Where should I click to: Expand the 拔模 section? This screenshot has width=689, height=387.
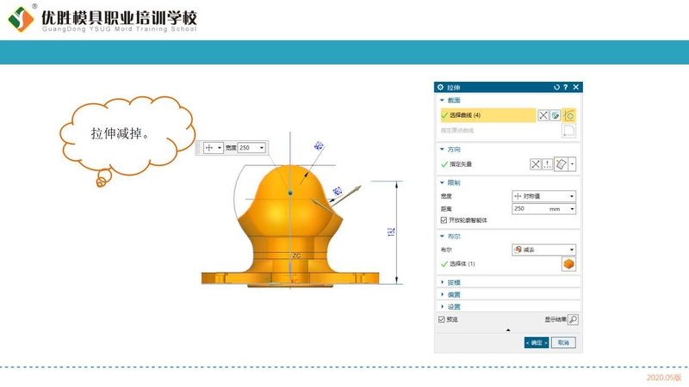coord(452,282)
